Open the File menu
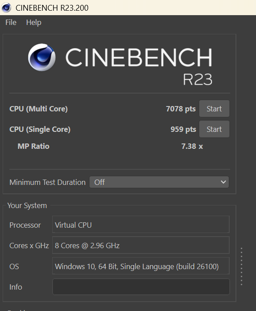 pyautogui.click(x=11, y=22)
